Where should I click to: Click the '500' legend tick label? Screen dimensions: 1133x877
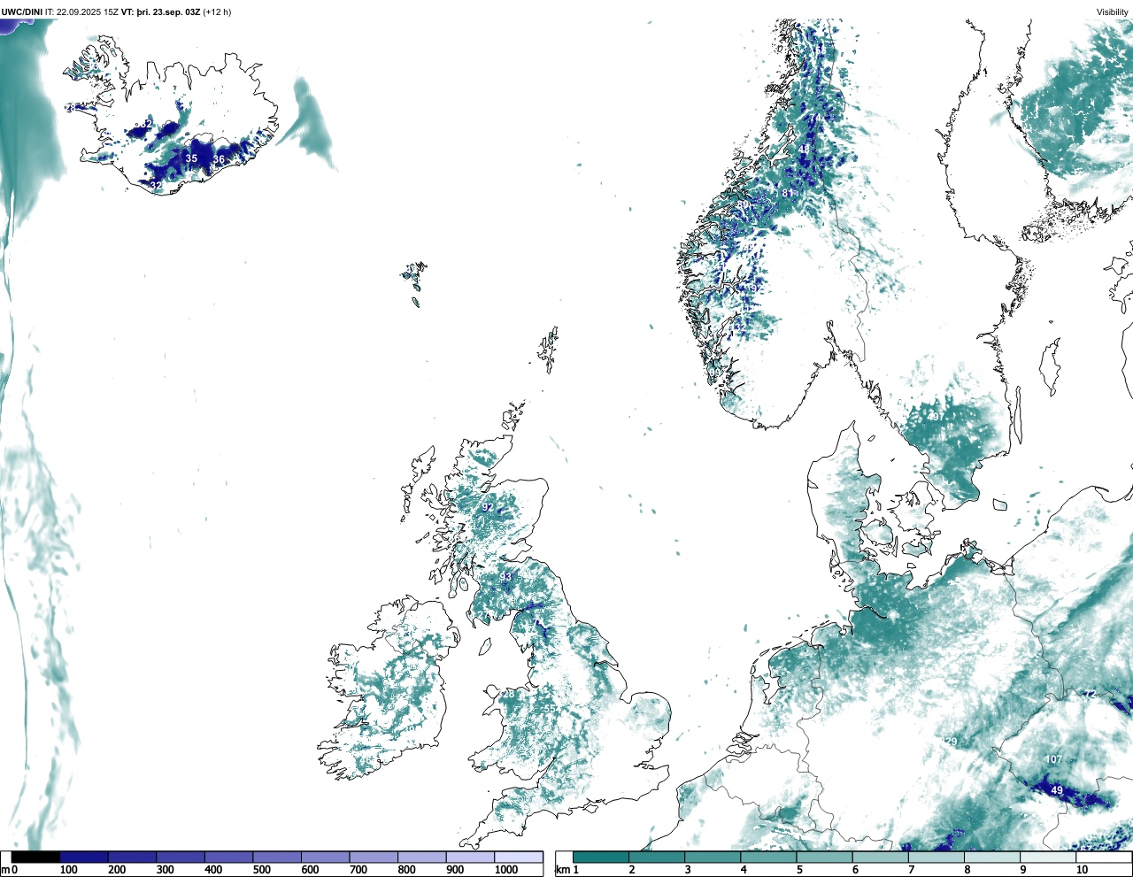(263, 870)
